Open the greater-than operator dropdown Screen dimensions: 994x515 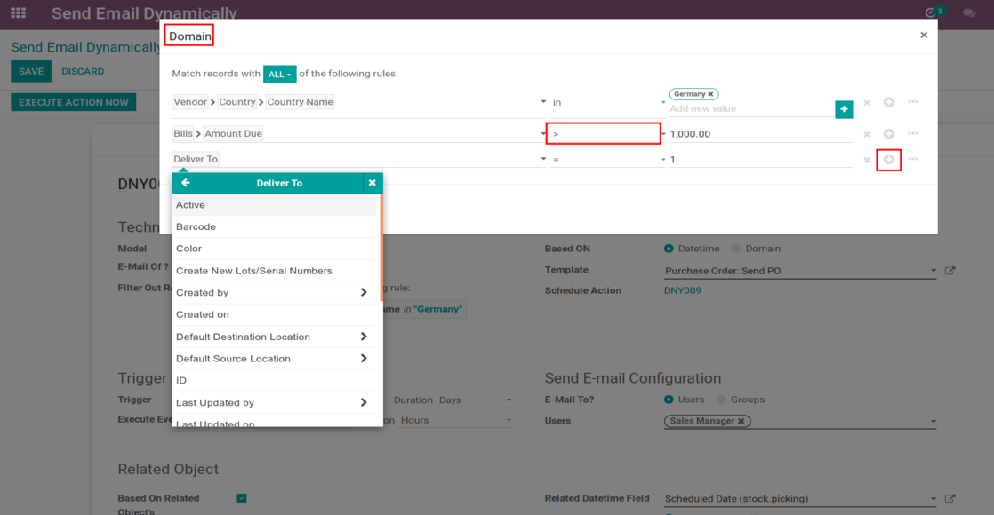604,134
